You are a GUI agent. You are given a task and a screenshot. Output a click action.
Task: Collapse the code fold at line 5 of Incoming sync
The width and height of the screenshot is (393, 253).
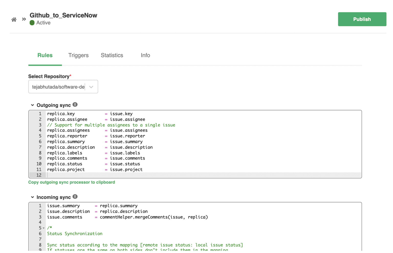(x=44, y=228)
